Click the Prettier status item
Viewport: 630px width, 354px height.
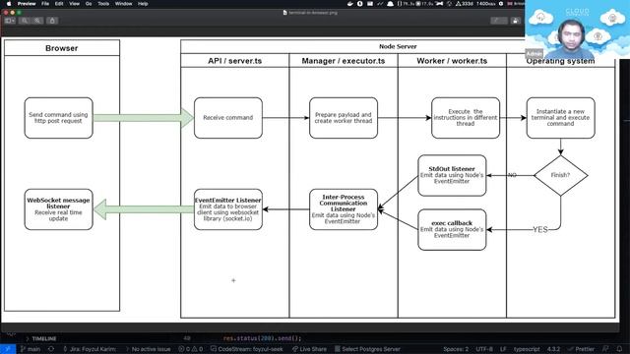pyautogui.click(x=582, y=349)
